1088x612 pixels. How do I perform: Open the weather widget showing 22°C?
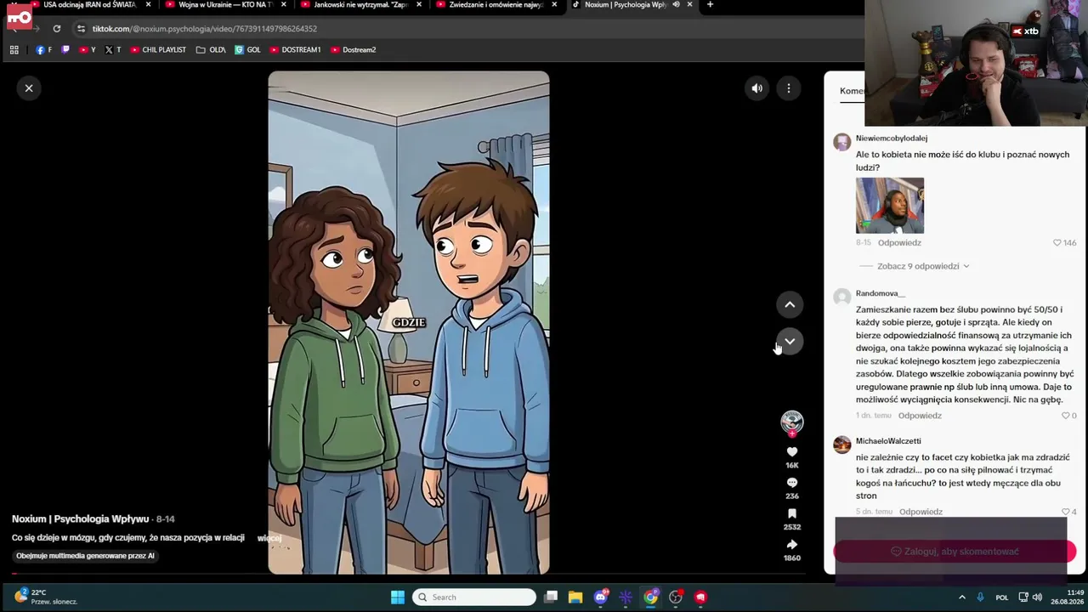(46, 597)
